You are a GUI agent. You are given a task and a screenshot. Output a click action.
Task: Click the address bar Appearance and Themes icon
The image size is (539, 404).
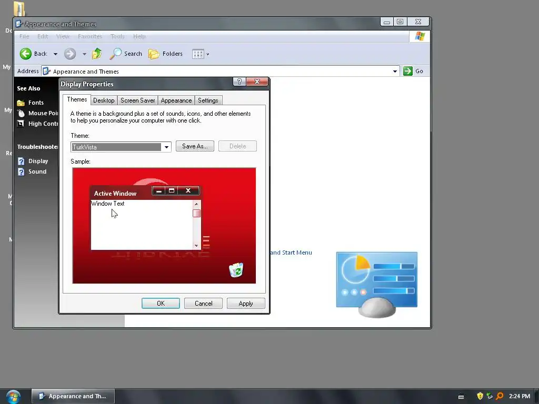click(x=46, y=72)
